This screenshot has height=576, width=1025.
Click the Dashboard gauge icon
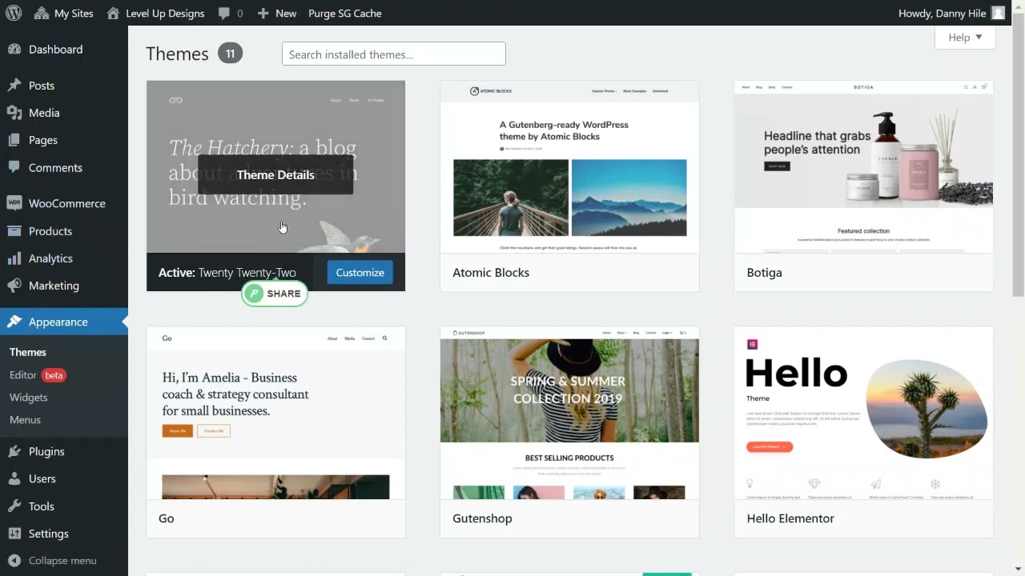pyautogui.click(x=14, y=49)
